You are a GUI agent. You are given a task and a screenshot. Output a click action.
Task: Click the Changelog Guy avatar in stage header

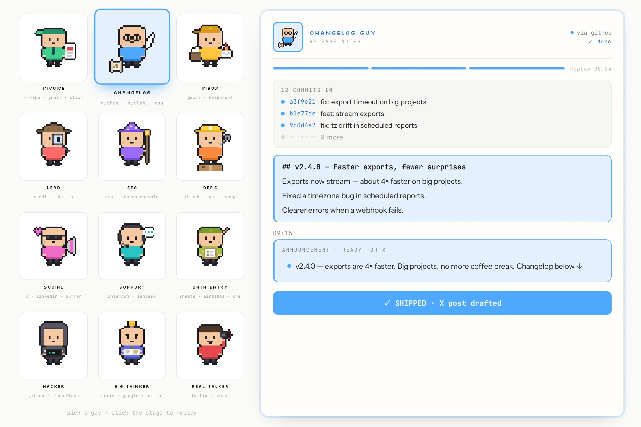click(x=288, y=37)
